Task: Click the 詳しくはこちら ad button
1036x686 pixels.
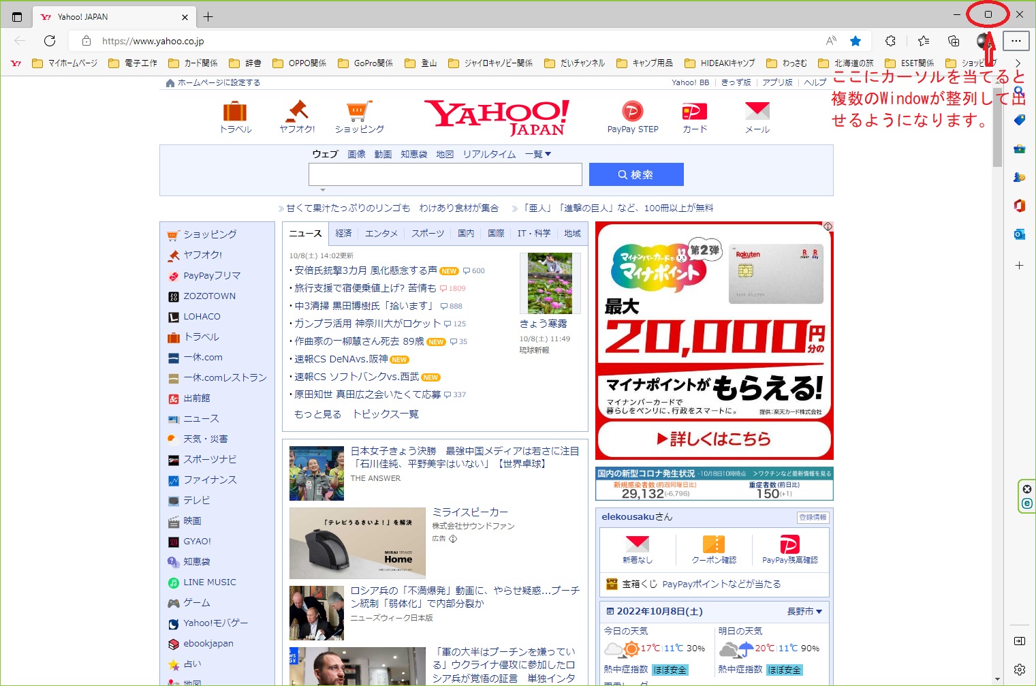Action: (714, 439)
